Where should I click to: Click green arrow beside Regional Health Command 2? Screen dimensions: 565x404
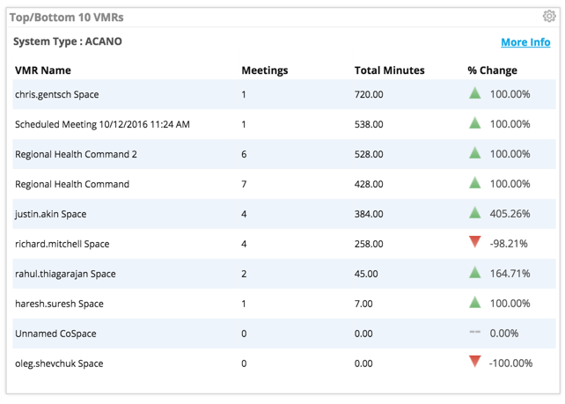point(475,153)
